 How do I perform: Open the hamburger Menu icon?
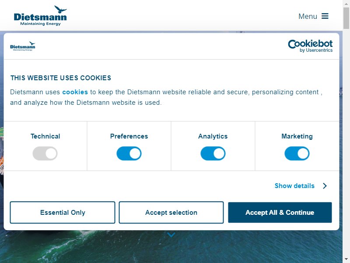click(325, 16)
